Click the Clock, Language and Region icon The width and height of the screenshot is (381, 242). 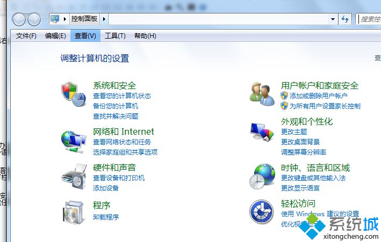click(x=262, y=177)
